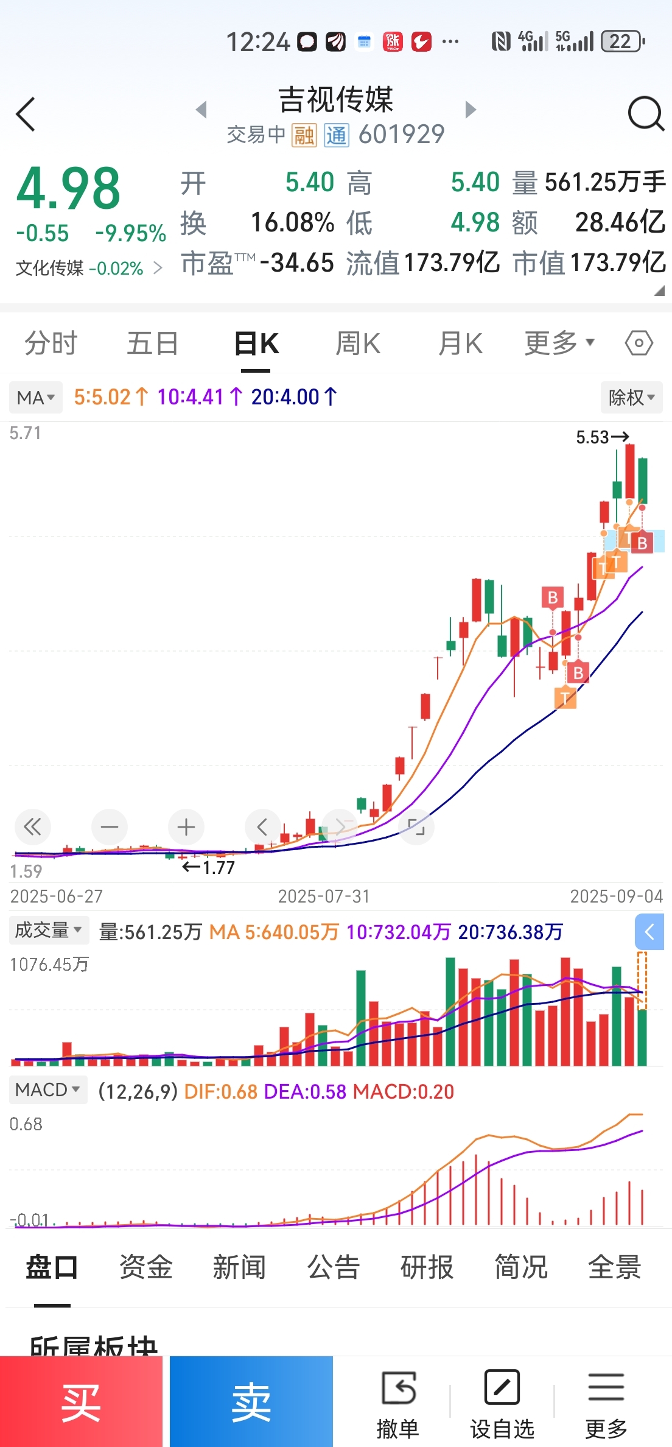Image resolution: width=672 pixels, height=1447 pixels.
Task: Move the chart right with the single-right arrow
Action: coord(340,826)
